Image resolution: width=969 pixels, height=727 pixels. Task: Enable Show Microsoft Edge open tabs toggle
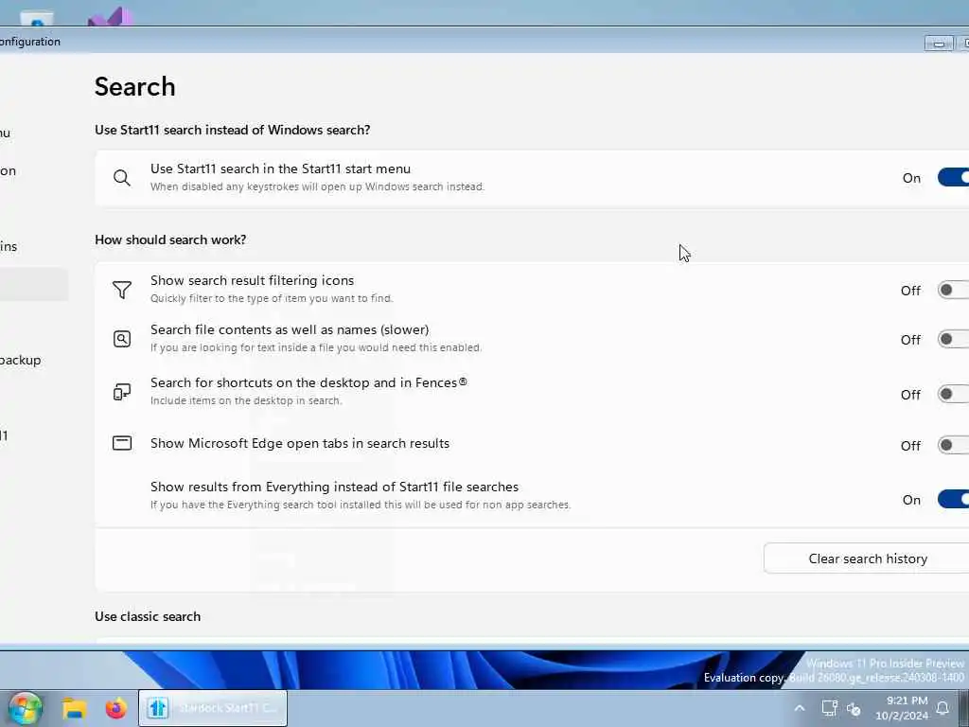(954, 445)
